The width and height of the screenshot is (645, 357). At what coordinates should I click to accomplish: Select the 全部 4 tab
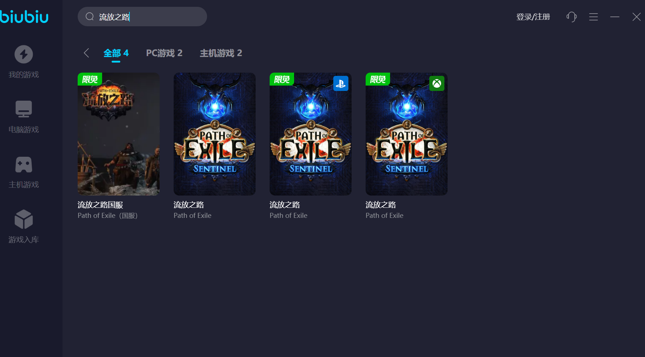click(x=116, y=53)
